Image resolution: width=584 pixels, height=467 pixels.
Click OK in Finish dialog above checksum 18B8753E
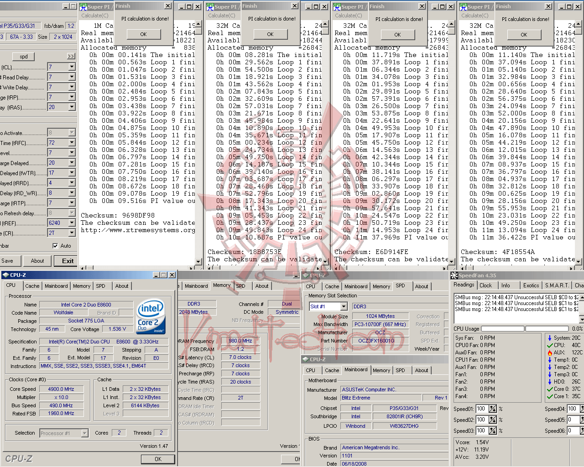(x=270, y=34)
